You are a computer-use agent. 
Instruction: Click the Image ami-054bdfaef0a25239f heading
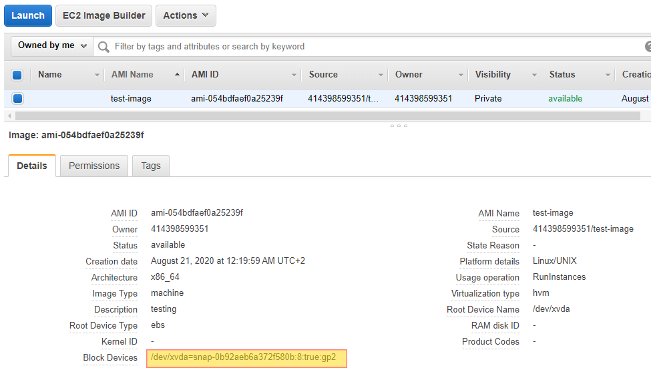[x=76, y=135]
